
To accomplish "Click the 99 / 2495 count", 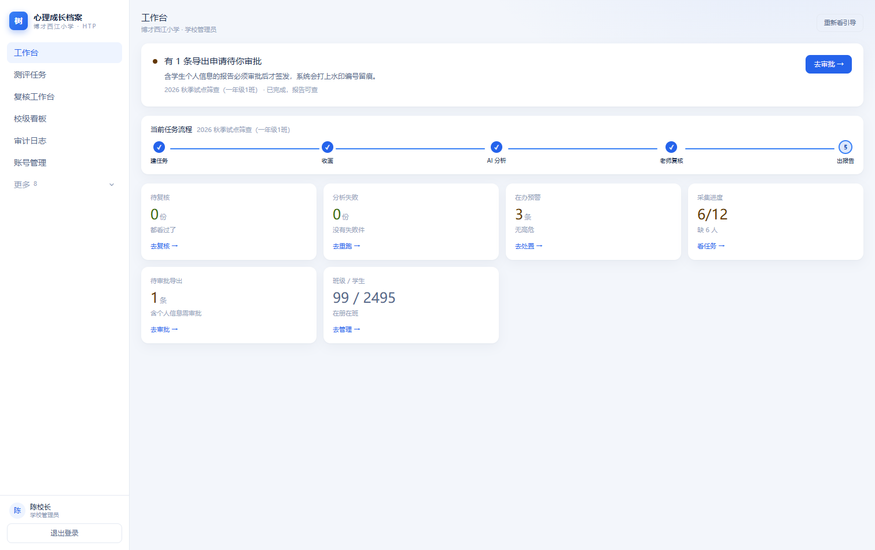I will click(x=364, y=298).
